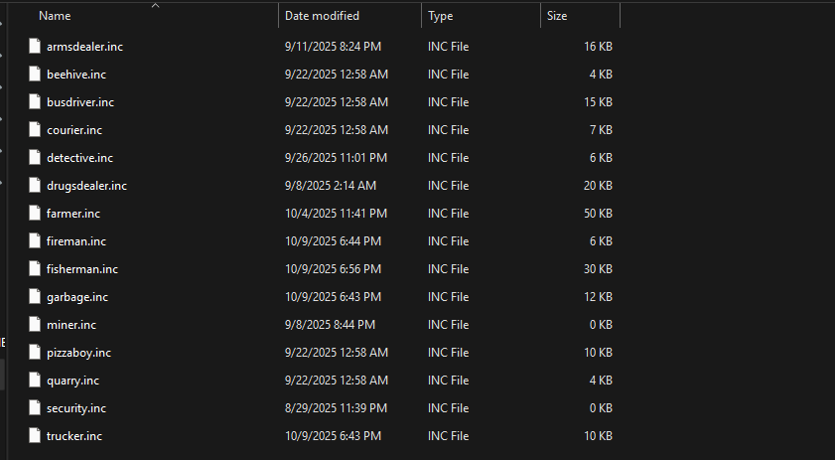Image resolution: width=835 pixels, height=460 pixels.
Task: Click the 9/8/2025 2:14 AM date
Action: click(331, 186)
